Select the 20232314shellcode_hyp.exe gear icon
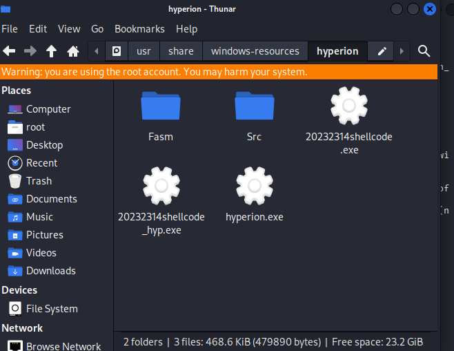Viewport: 454px width, 351px height. click(x=161, y=186)
